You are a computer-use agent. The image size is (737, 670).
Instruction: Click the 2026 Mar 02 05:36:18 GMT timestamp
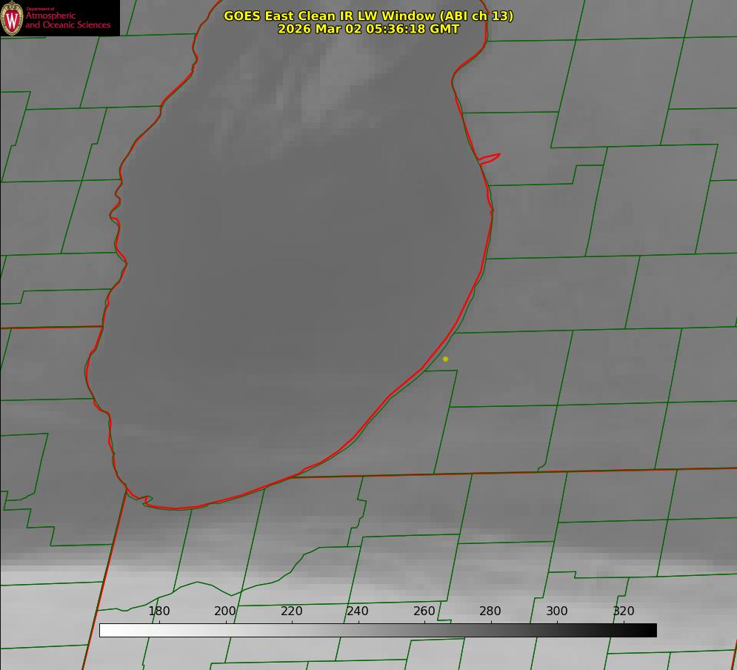click(x=368, y=29)
